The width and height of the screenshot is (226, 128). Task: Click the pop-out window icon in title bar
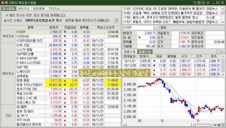coord(195,3)
